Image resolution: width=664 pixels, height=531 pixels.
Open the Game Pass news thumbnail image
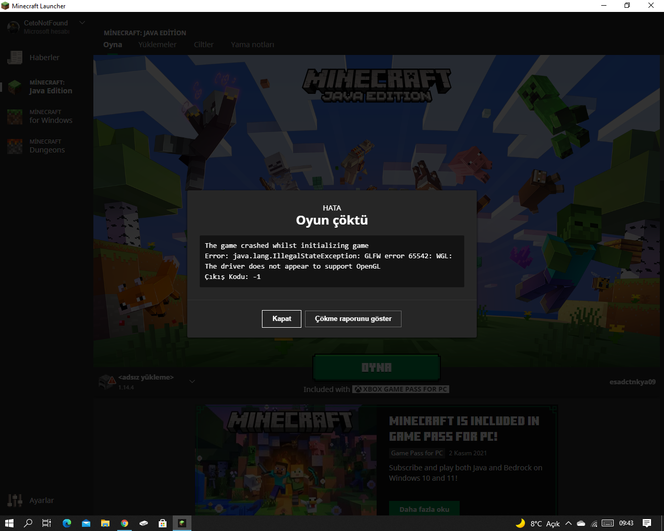click(x=286, y=460)
